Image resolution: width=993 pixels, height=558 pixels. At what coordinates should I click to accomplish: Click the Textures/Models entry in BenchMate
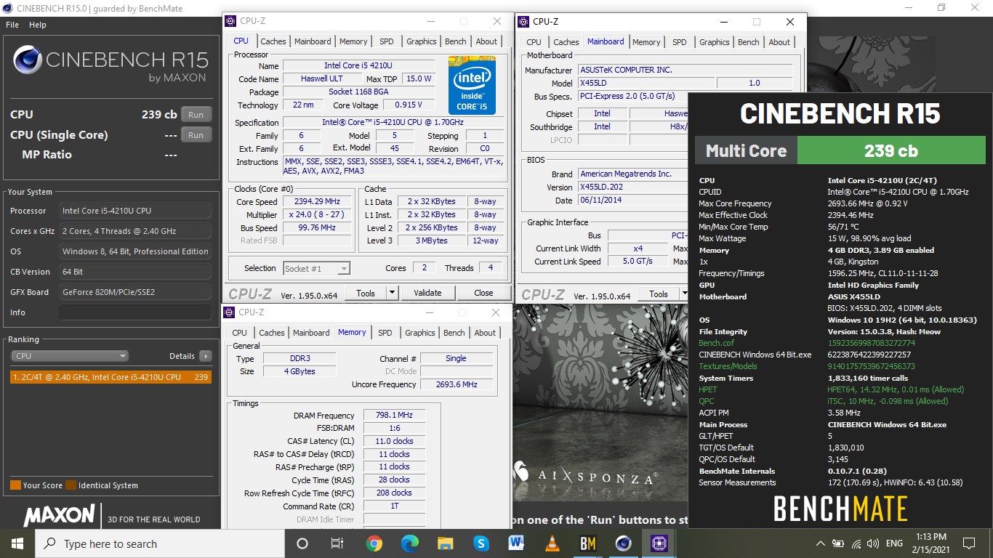[728, 366]
